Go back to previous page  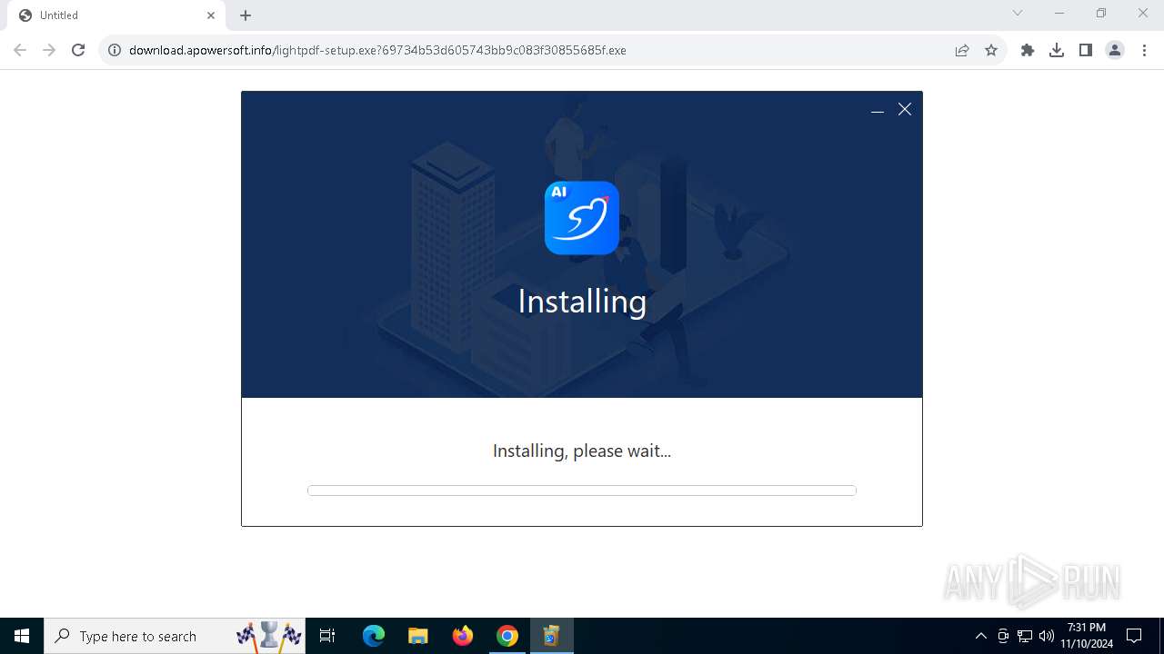click(x=20, y=50)
